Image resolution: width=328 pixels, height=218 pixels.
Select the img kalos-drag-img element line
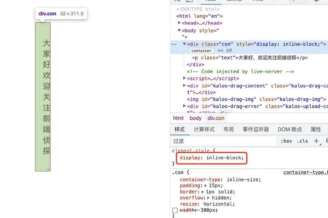(x=256, y=99)
